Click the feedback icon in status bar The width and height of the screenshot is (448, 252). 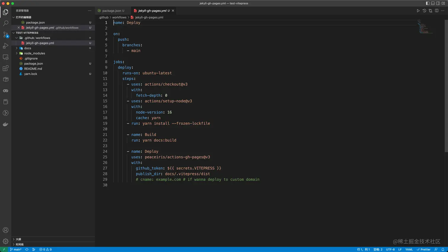tap(436, 249)
